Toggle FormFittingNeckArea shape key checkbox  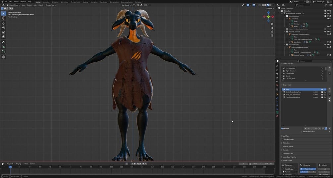point(322,97)
